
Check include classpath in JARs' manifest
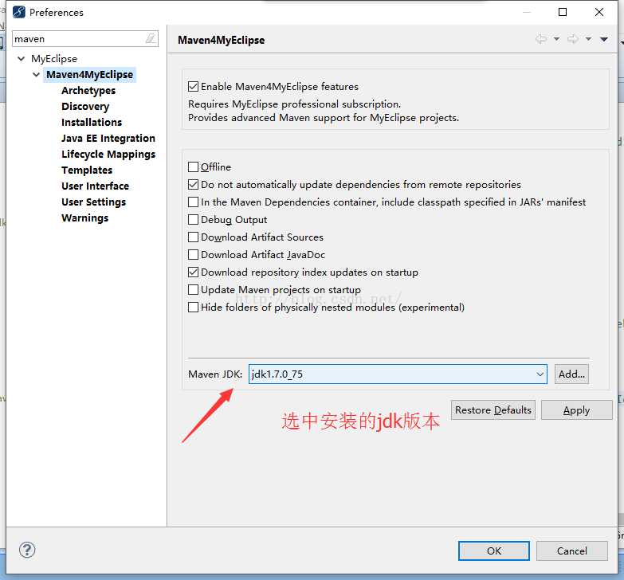tap(193, 202)
